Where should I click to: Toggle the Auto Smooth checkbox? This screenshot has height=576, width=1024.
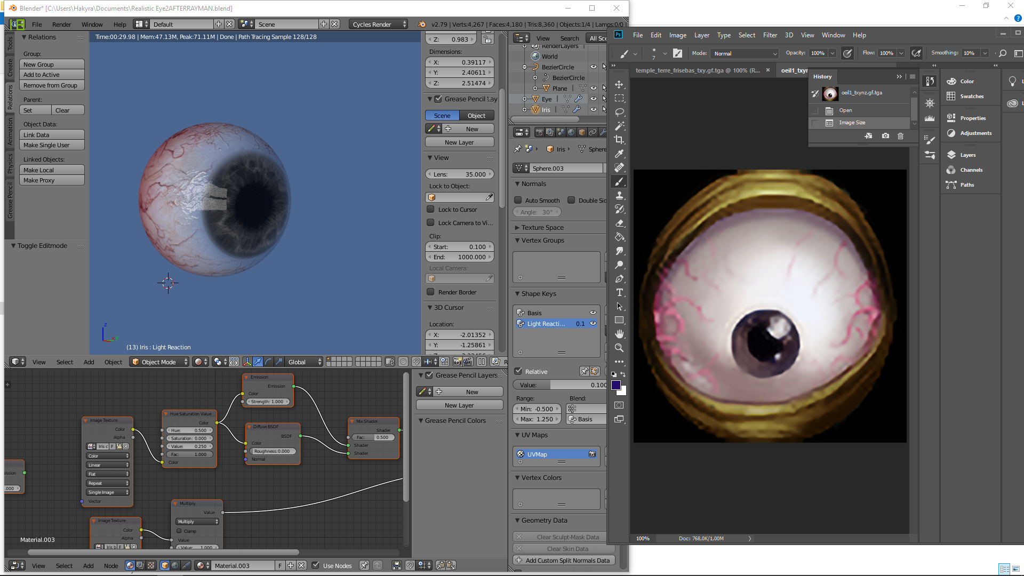517,200
